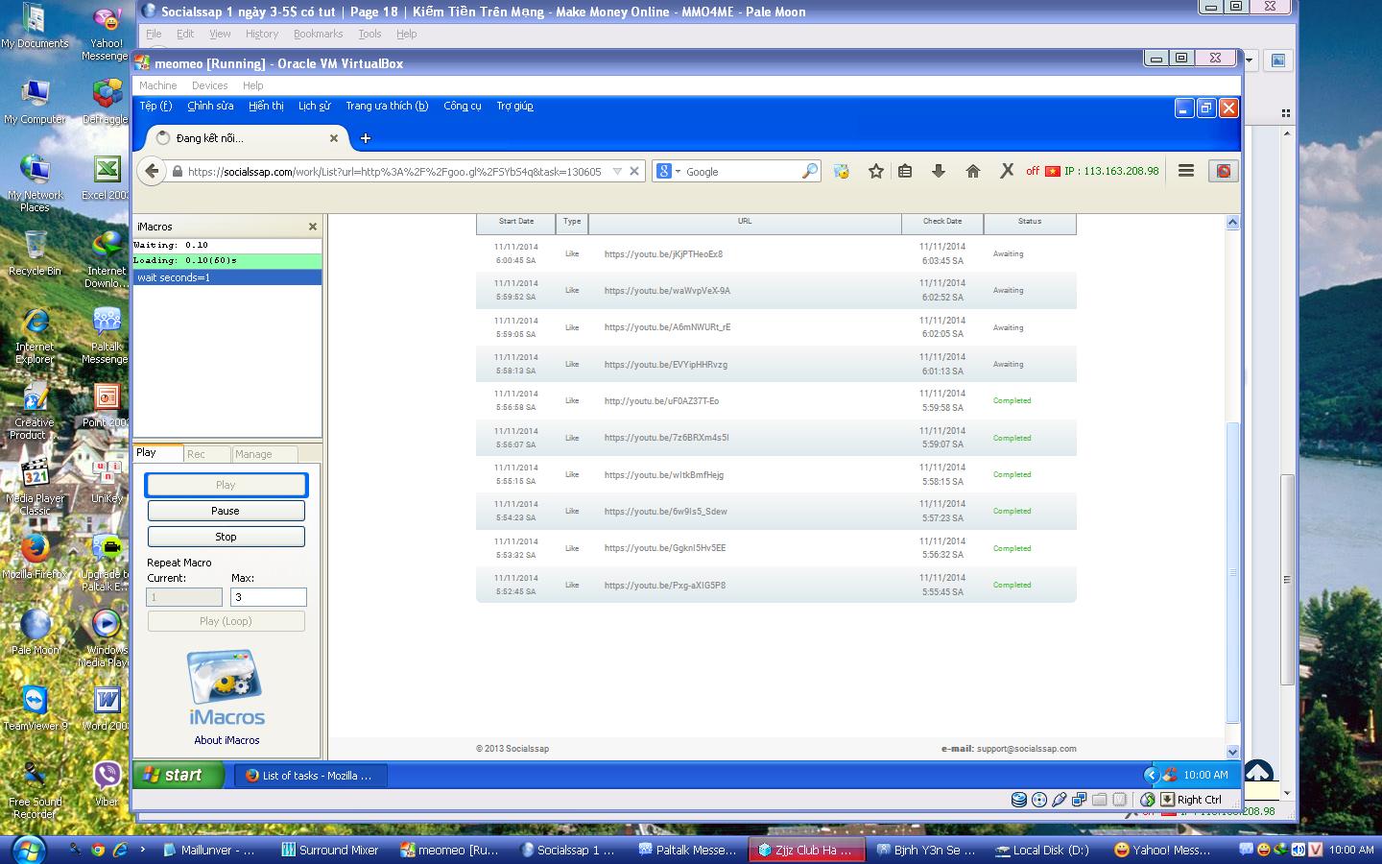Screen dimensions: 1382x864
Task: Click the Stop macro button
Action: [x=226, y=537]
